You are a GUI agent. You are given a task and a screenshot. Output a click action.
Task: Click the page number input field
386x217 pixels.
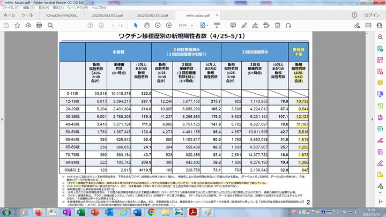[x=112, y=25]
